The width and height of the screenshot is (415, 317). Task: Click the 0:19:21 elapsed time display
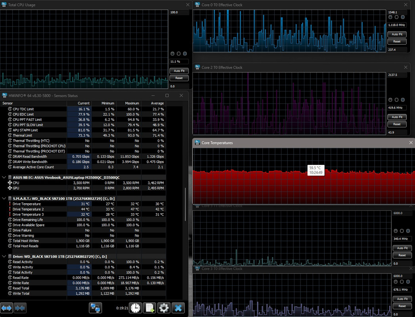click(122, 308)
